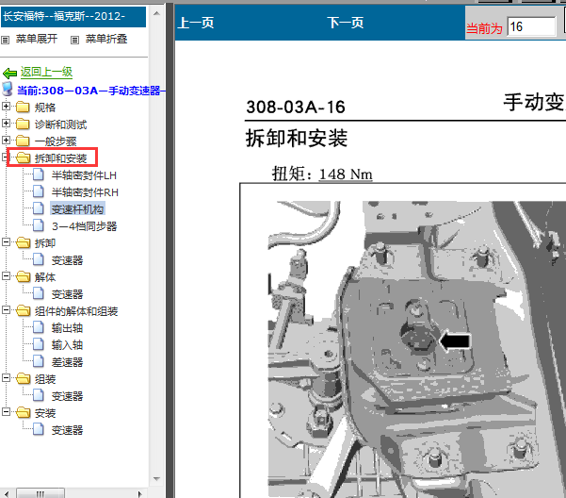Open 变速器 under the 解体 folder
Image resolution: width=566 pixels, height=498 pixels.
[67, 294]
